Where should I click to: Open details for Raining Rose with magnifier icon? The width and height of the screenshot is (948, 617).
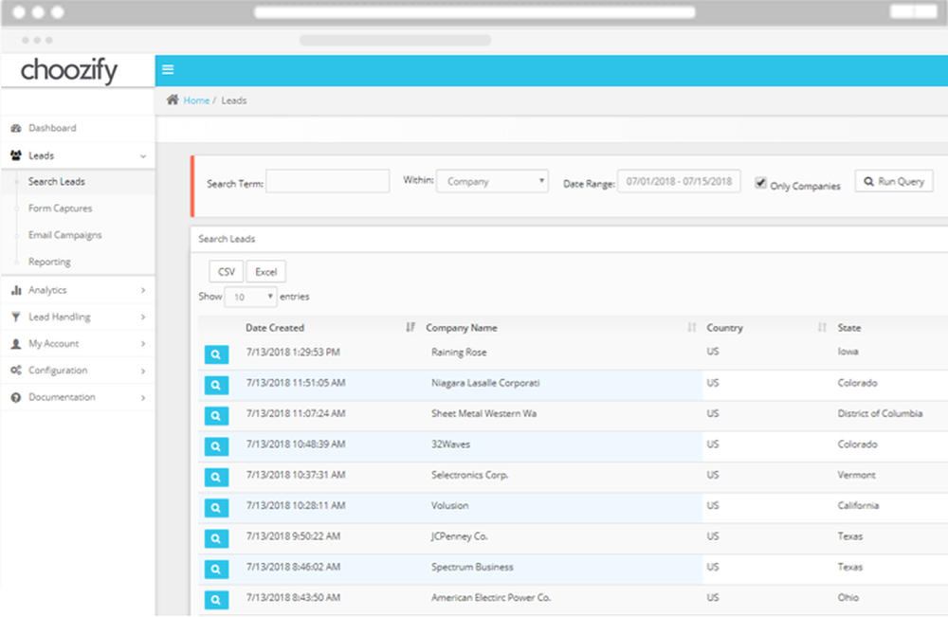(x=215, y=354)
